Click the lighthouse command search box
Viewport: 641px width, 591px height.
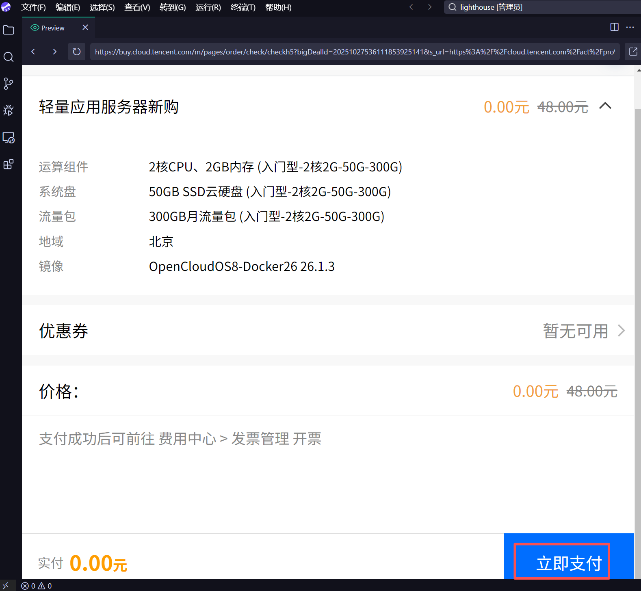pyautogui.click(x=540, y=7)
